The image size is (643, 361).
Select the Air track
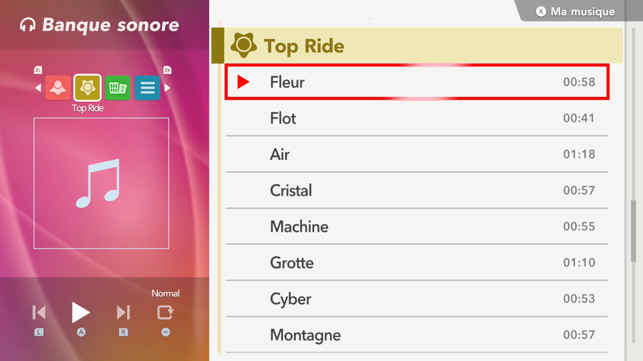click(x=417, y=154)
